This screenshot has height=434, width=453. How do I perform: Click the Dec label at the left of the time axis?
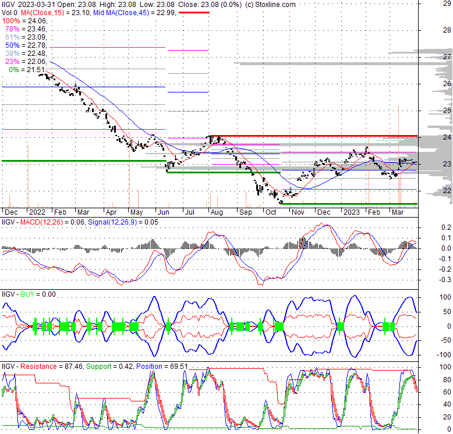(11, 212)
